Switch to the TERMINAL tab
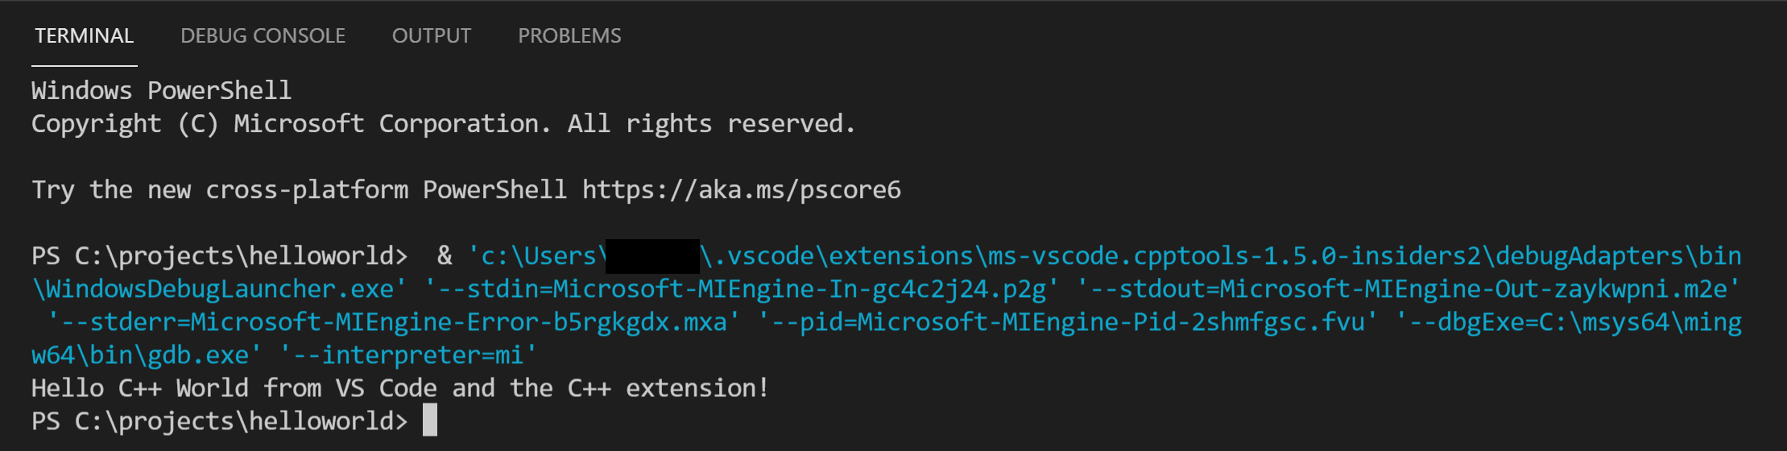Viewport: 1787px width, 451px height. (85, 36)
